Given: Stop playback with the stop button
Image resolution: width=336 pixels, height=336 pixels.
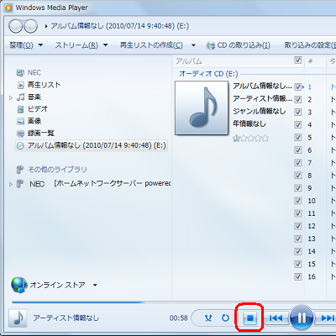Looking at the screenshot, I should (249, 318).
